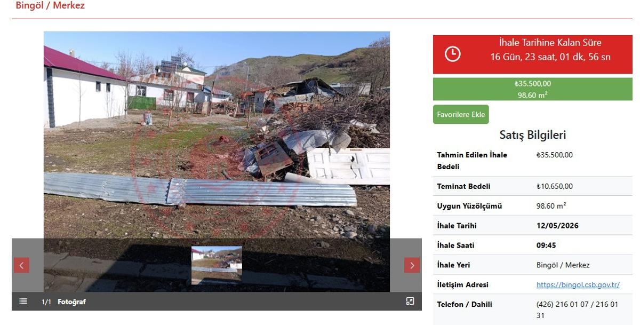Open the photo list menu icon
640x325 pixels.
[23, 302]
